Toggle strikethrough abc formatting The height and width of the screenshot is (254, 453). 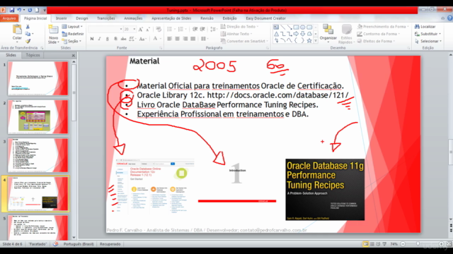click(x=123, y=39)
